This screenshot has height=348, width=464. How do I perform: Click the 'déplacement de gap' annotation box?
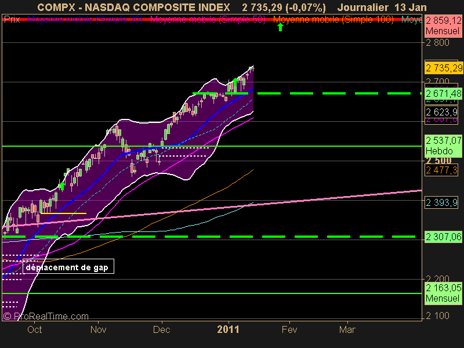tap(68, 266)
